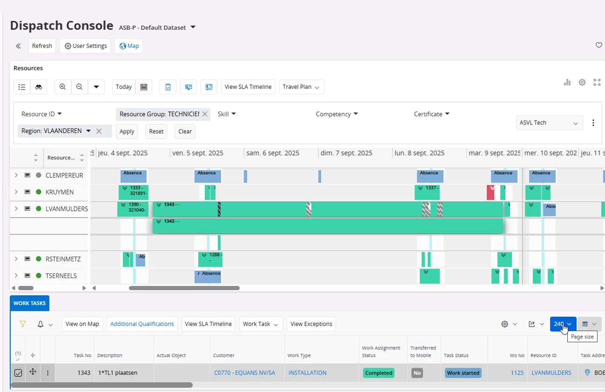Click the filter funnel icon in Work Tasks
This screenshot has width=605, height=392.
point(22,324)
